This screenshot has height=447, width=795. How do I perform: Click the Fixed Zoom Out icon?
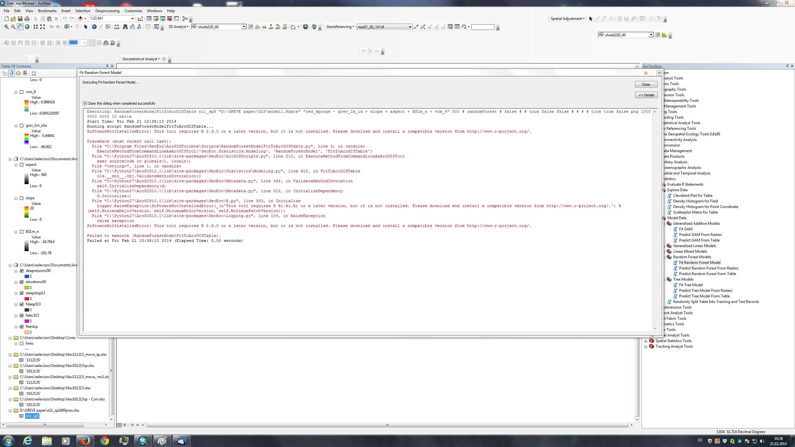43,27
